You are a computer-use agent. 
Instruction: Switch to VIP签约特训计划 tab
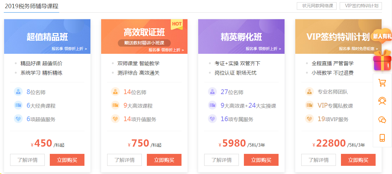click(x=361, y=6)
